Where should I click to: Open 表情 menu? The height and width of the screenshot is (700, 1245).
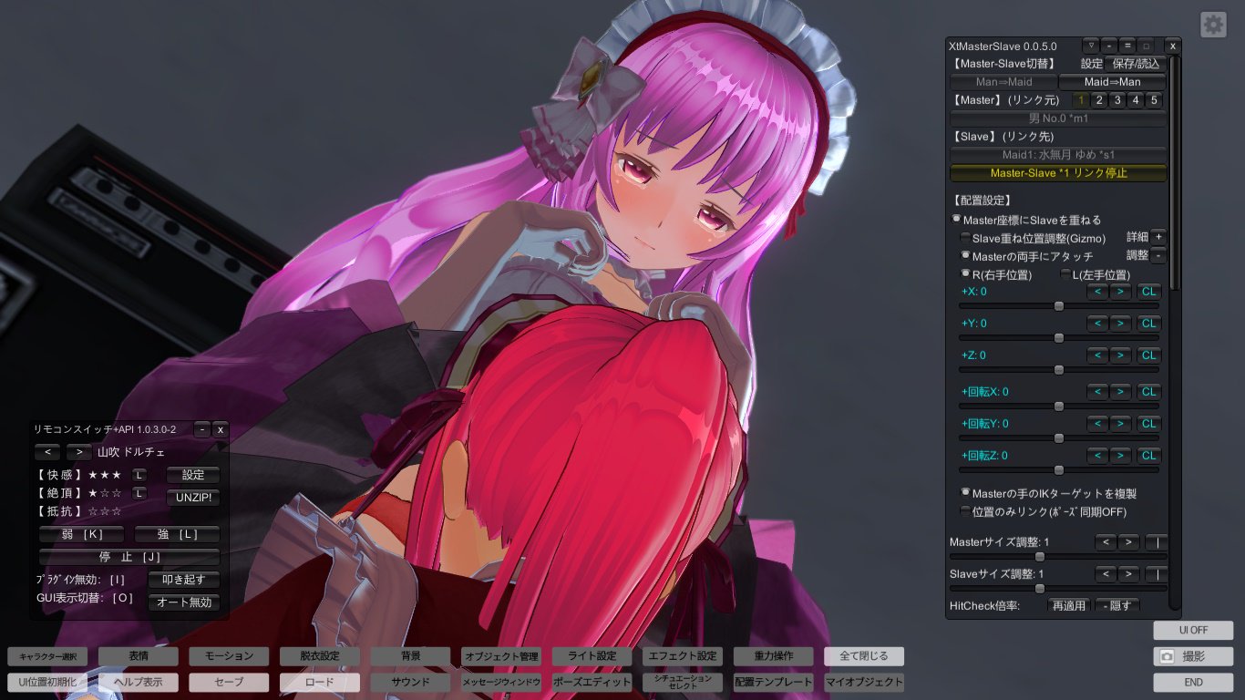139,656
